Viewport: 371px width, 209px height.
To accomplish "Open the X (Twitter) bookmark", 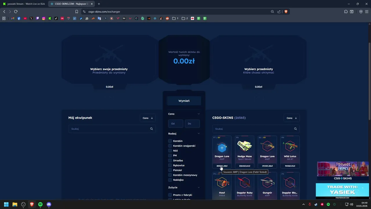I will [x=31, y=18].
